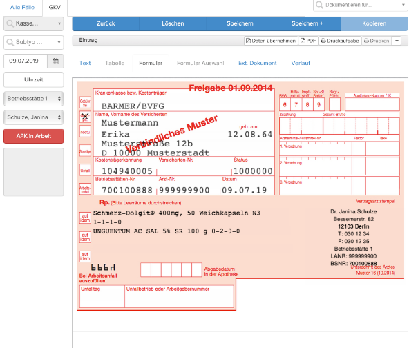This screenshot has height=348, width=409.
Task: Click the Spr.-St. Bedarf box 9
Action: (x=318, y=104)
